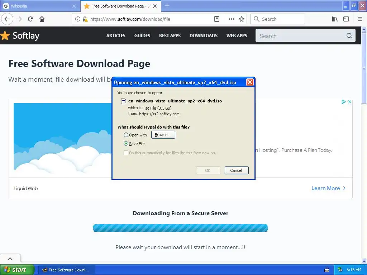Click the Browse... button
367x275 pixels.
(x=163, y=135)
